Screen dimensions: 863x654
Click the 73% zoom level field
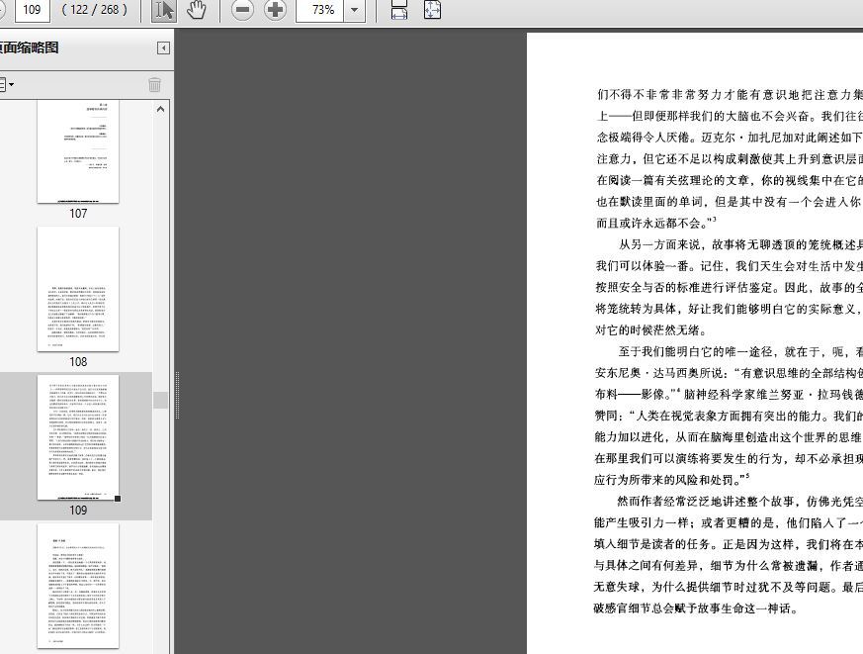321,10
